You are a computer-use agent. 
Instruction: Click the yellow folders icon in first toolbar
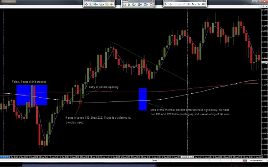pyautogui.click(x=107, y=4)
